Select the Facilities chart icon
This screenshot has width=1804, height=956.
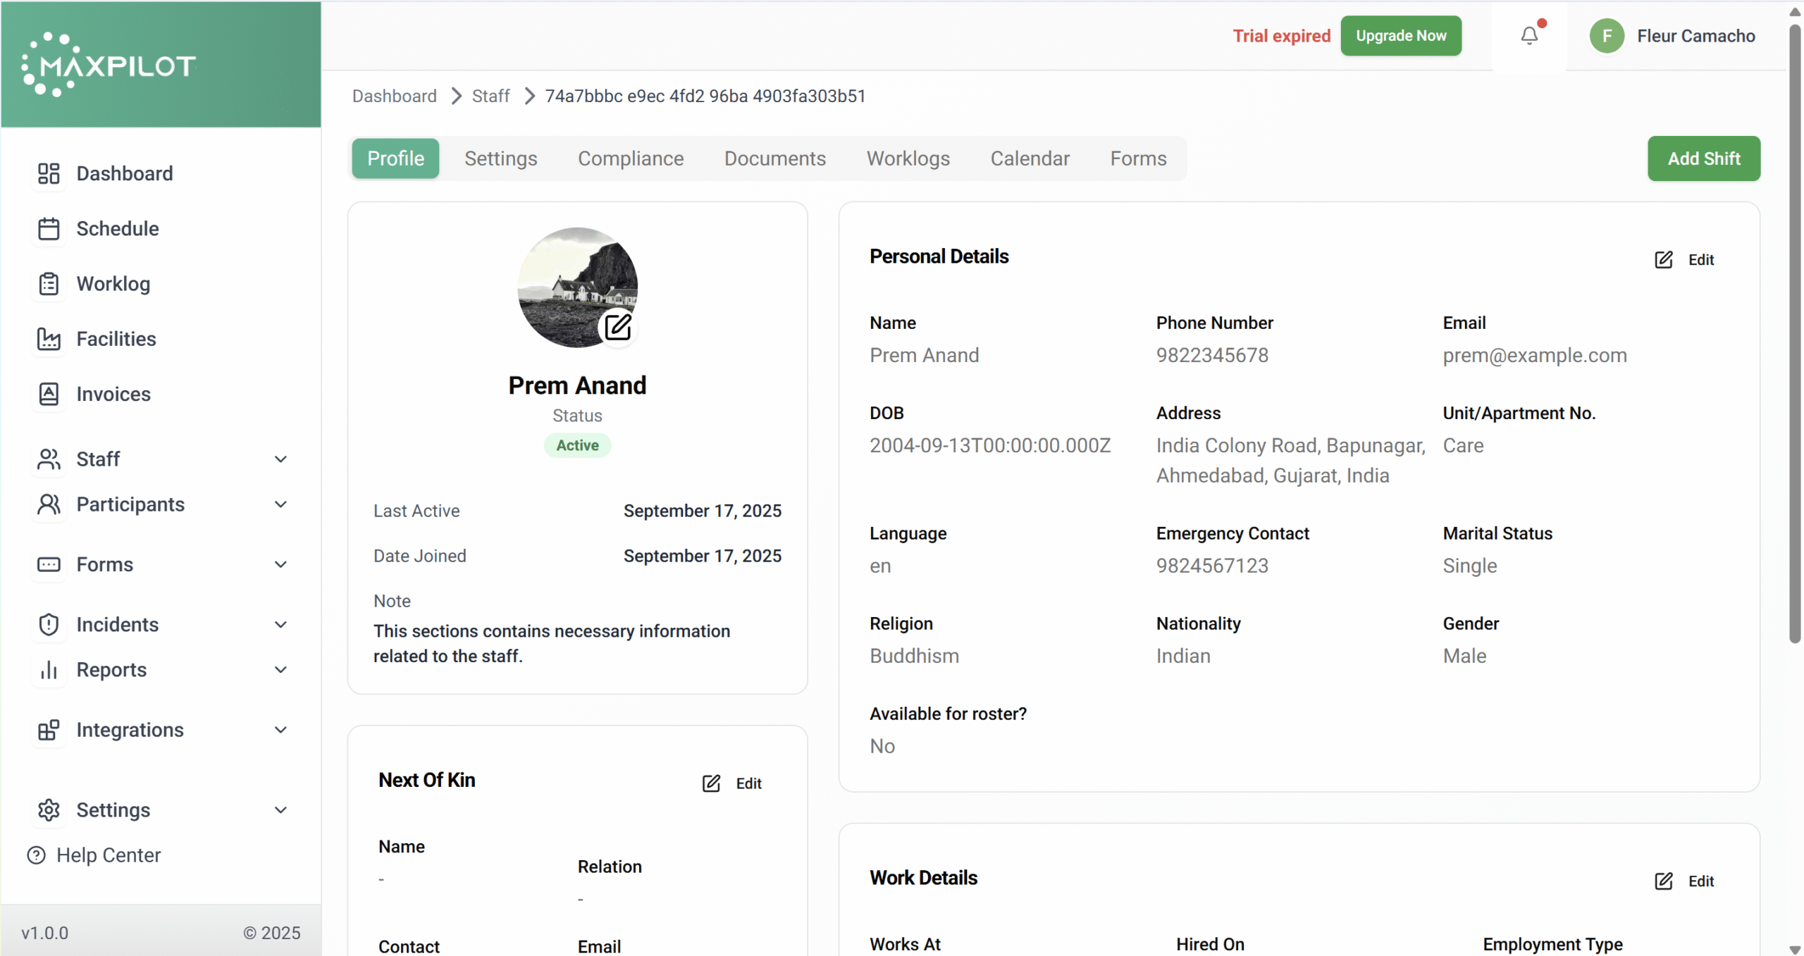coord(49,339)
